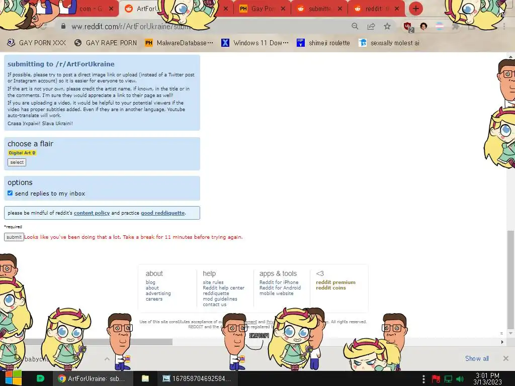
Task: Open the 'content policy' link
Action: pyautogui.click(x=92, y=213)
